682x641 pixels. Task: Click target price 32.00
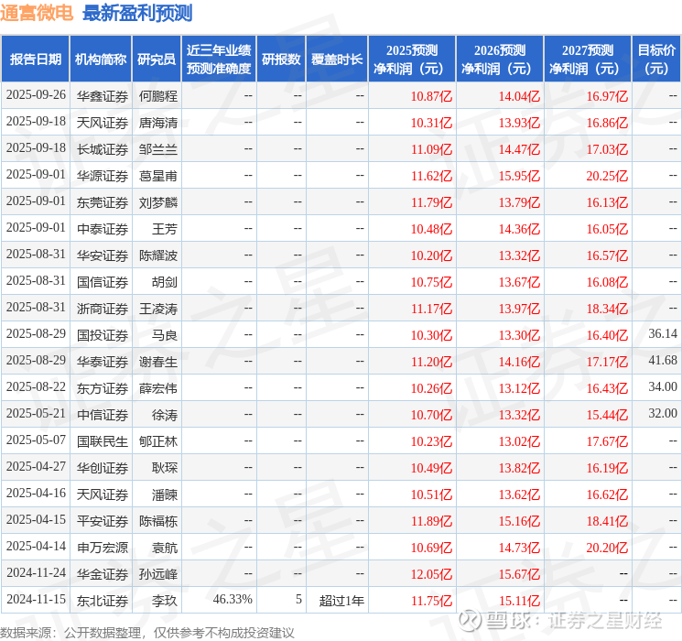663,413
